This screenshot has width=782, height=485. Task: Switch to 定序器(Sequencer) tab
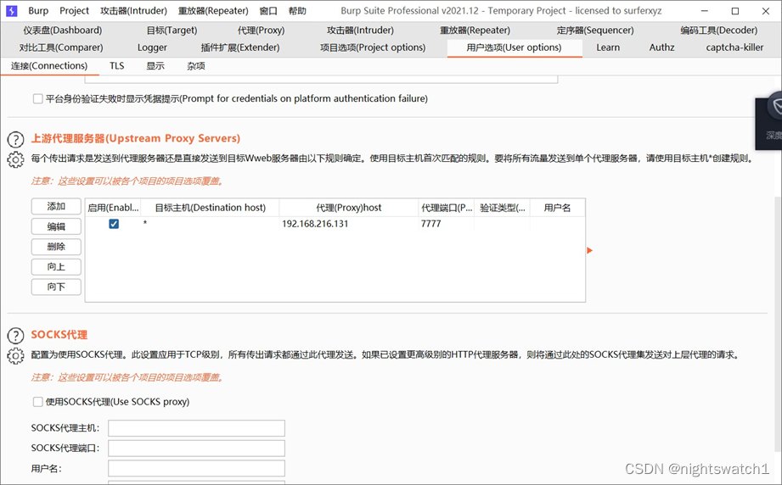tap(595, 31)
